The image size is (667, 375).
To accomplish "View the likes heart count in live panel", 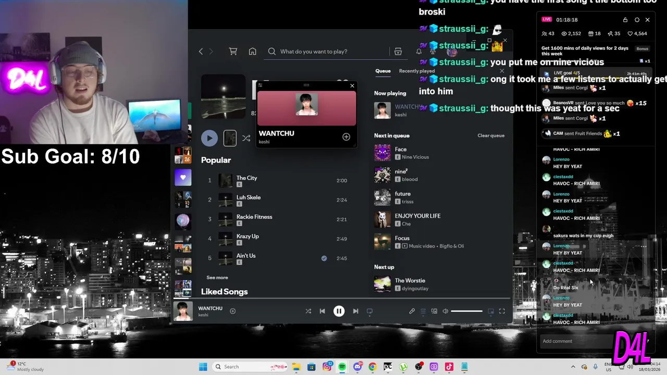I will point(637,33).
